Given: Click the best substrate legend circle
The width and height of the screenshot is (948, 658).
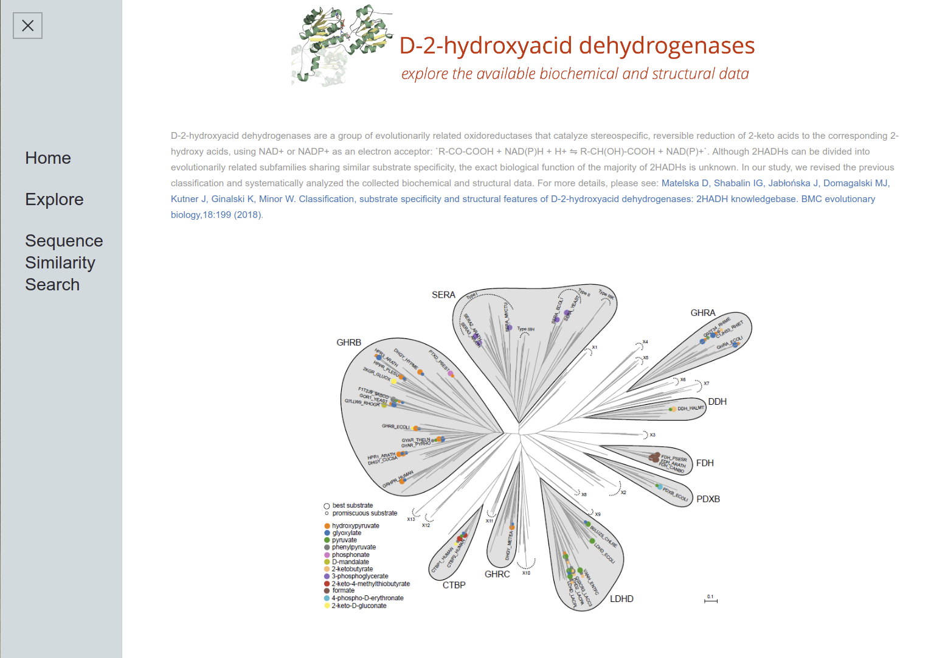Looking at the screenshot, I should click(327, 506).
